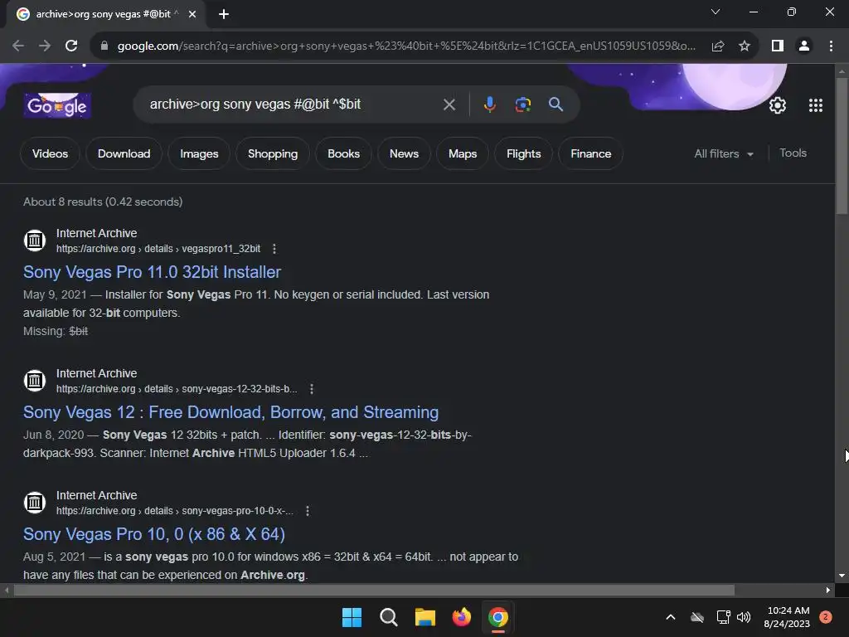The width and height of the screenshot is (849, 637).
Task: Click Chrome icon on the taskbar
Action: (498, 617)
